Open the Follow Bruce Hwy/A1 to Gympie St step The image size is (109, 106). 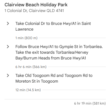(x=59, y=52)
